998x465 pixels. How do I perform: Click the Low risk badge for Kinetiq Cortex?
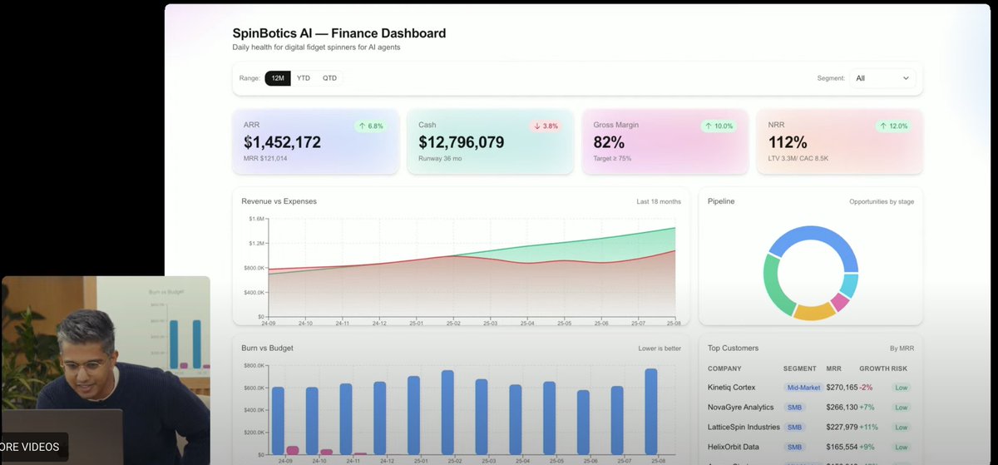[x=901, y=388]
